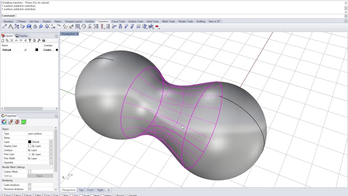Switch to Curve Tools toolbar tab
348x196 pixels.
point(118,21)
